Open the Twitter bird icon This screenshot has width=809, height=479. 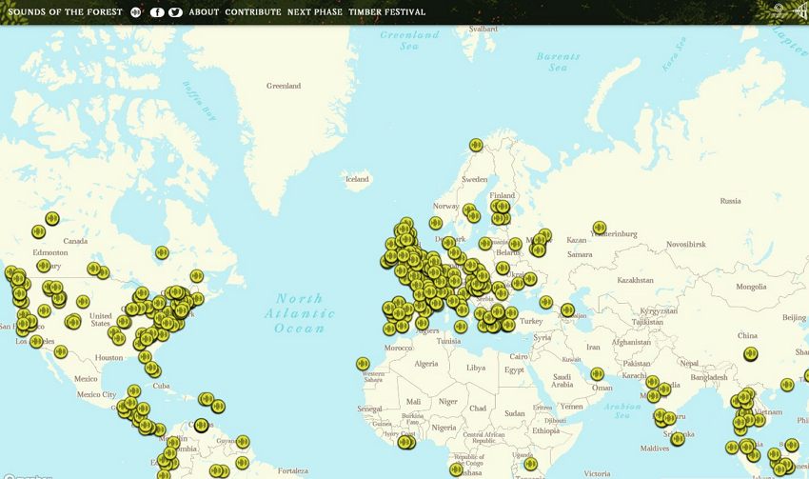[x=175, y=11]
